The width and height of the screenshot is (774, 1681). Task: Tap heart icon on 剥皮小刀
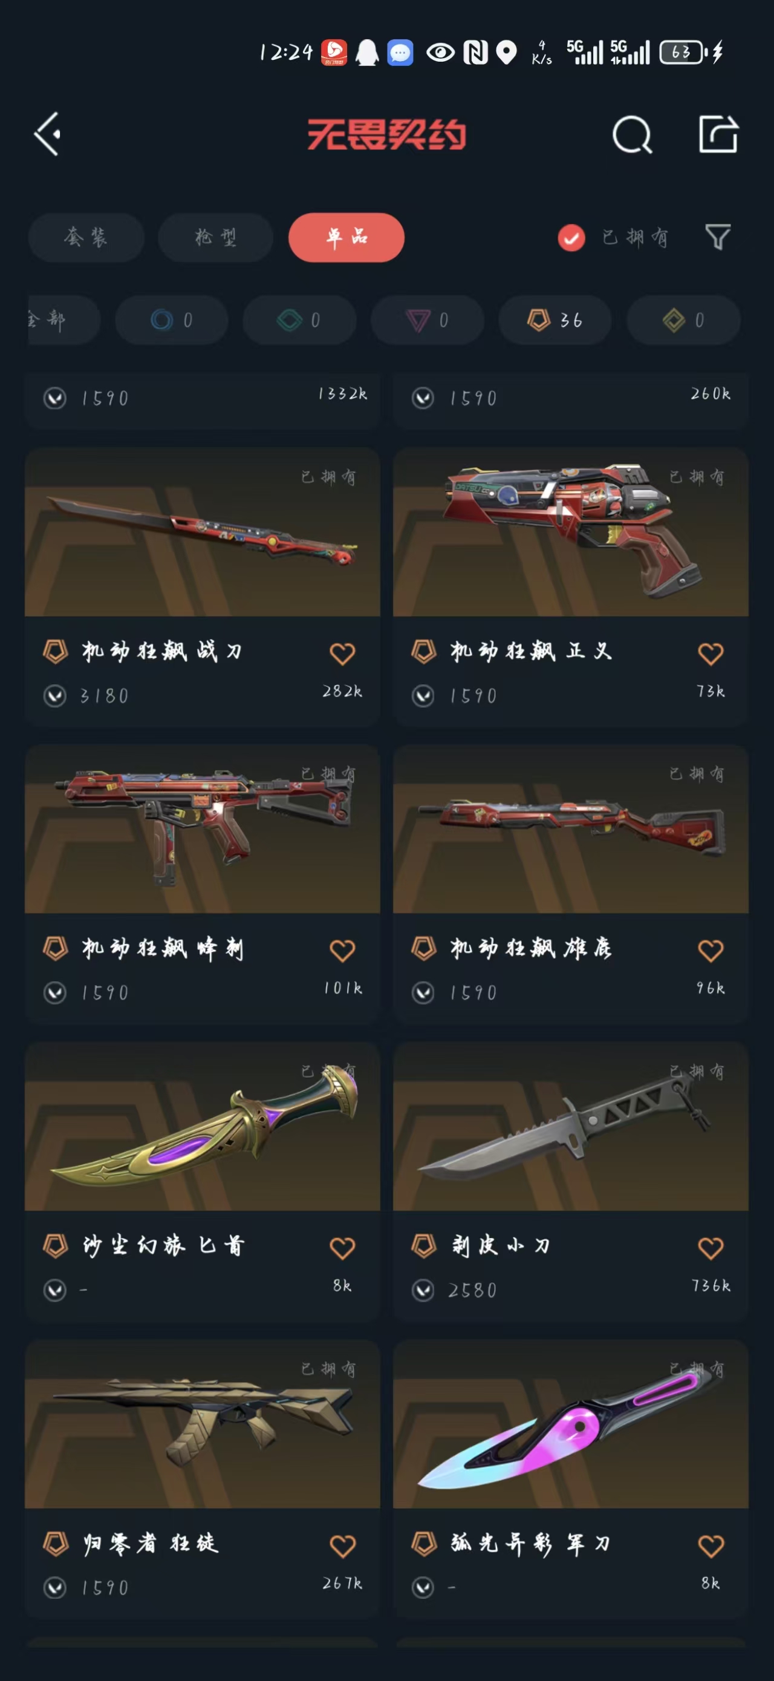point(711,1248)
